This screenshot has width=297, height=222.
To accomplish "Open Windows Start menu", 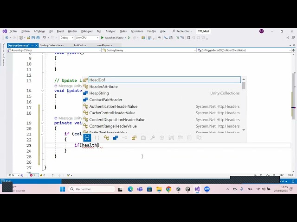I will [62, 189].
